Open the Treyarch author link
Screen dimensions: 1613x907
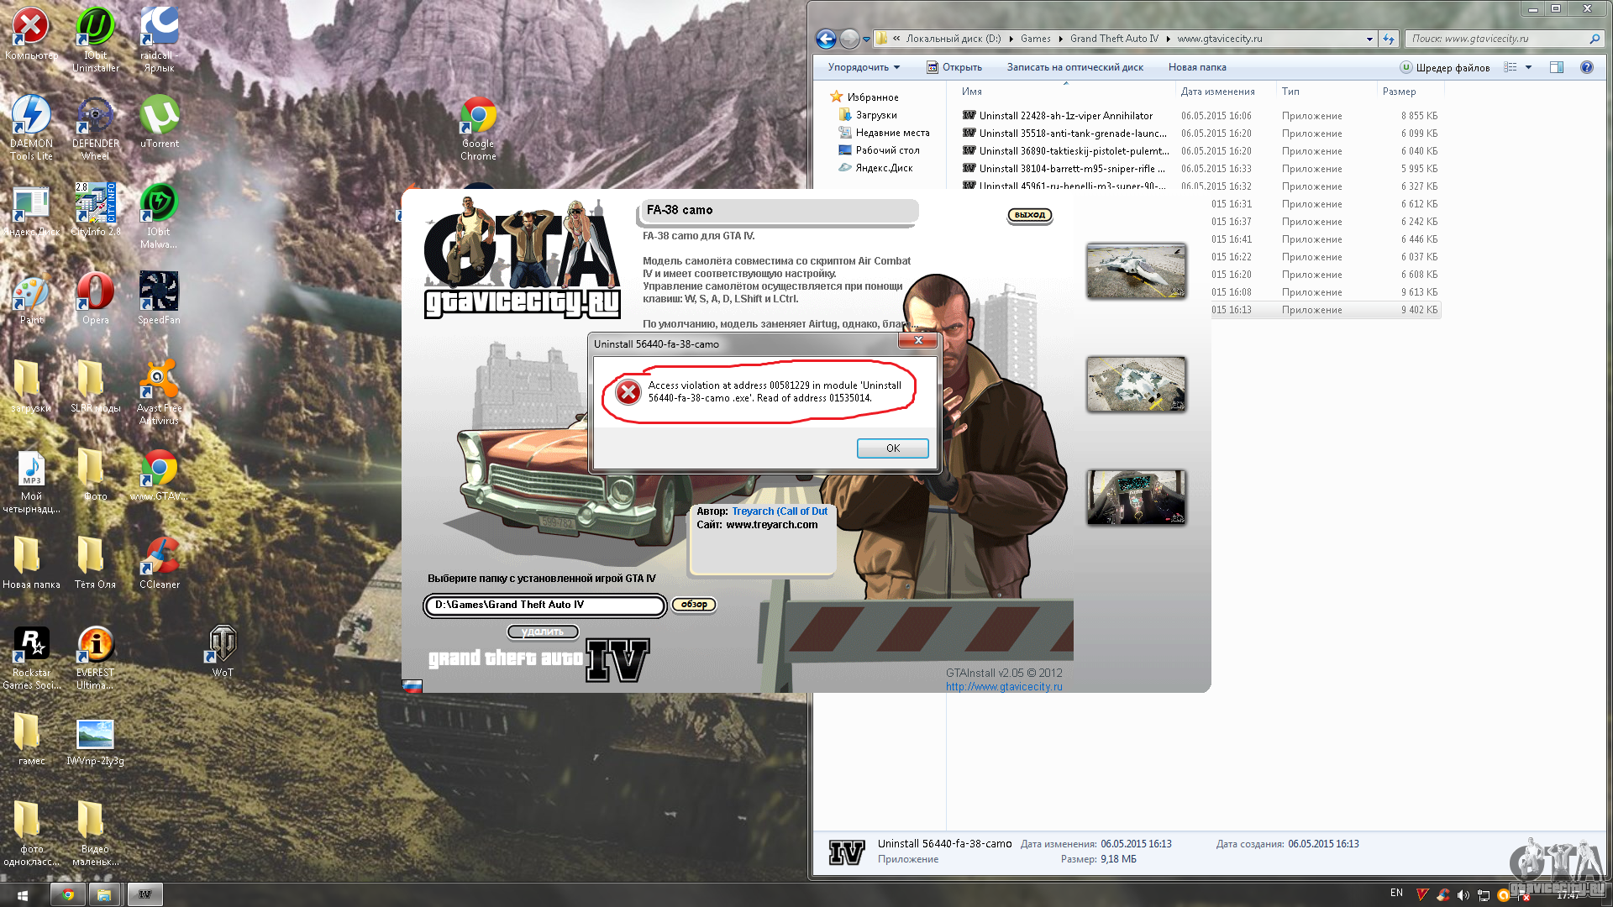click(x=780, y=511)
